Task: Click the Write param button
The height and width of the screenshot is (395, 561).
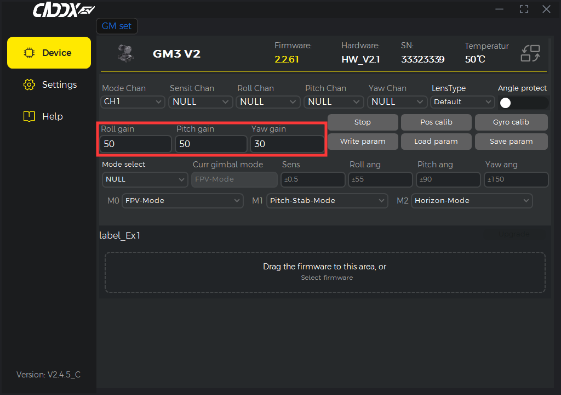Action: [x=363, y=142]
